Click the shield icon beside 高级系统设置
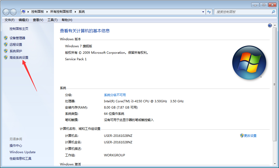279x168 pixels. (6, 57)
